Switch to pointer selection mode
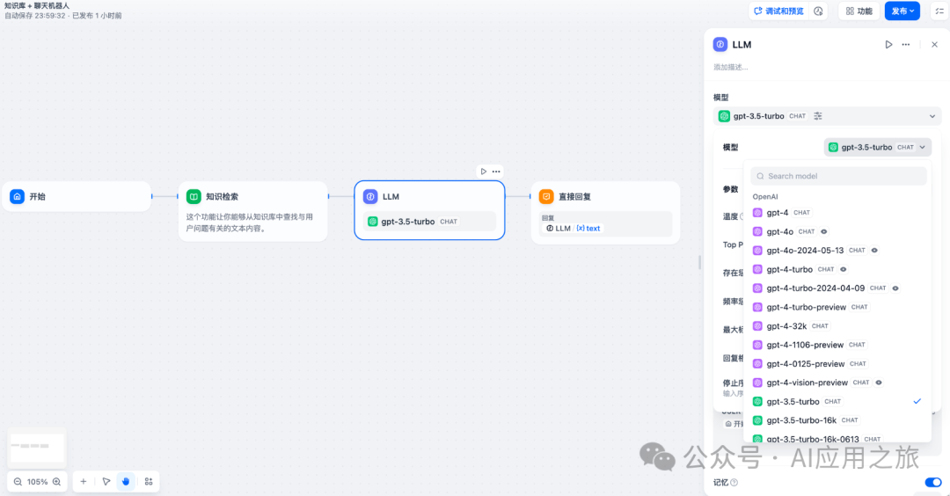Image resolution: width=950 pixels, height=496 pixels. tap(106, 481)
